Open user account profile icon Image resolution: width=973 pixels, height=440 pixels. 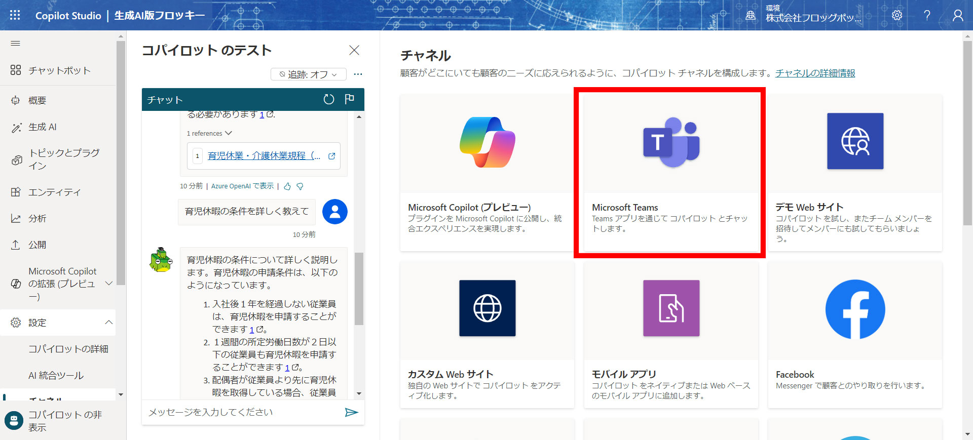pyautogui.click(x=957, y=15)
